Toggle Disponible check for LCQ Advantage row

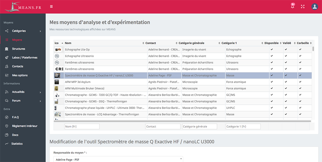click(272, 114)
